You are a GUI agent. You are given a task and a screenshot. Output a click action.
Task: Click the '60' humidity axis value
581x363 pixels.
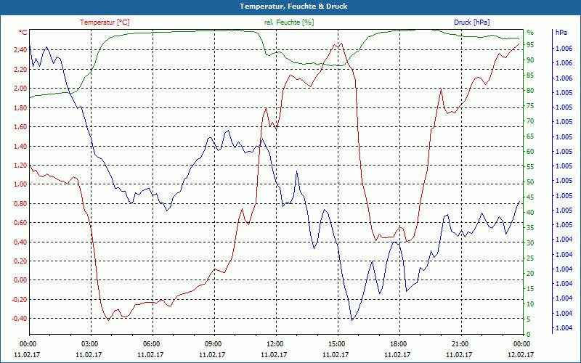(x=530, y=152)
